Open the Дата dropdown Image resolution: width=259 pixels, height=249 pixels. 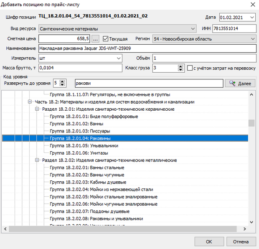(x=252, y=18)
